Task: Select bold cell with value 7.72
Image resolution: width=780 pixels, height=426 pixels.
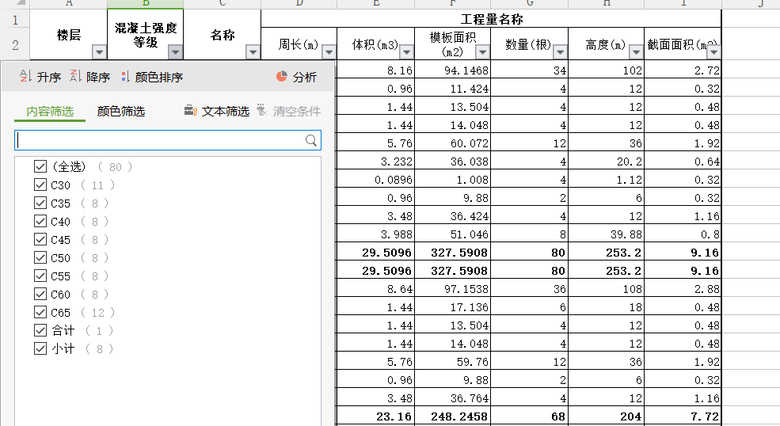Action: 683,416
